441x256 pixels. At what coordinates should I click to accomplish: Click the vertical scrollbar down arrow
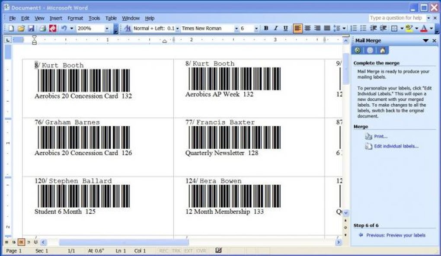tap(346, 213)
